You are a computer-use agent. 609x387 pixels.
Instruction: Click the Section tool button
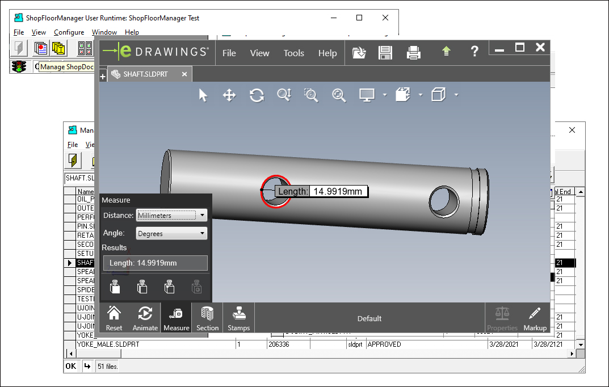pos(207,318)
